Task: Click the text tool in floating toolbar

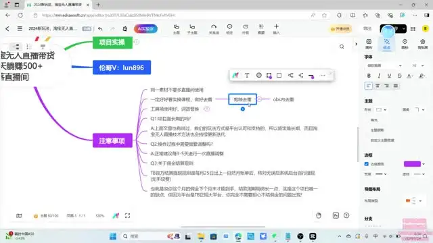Action: pos(247,75)
